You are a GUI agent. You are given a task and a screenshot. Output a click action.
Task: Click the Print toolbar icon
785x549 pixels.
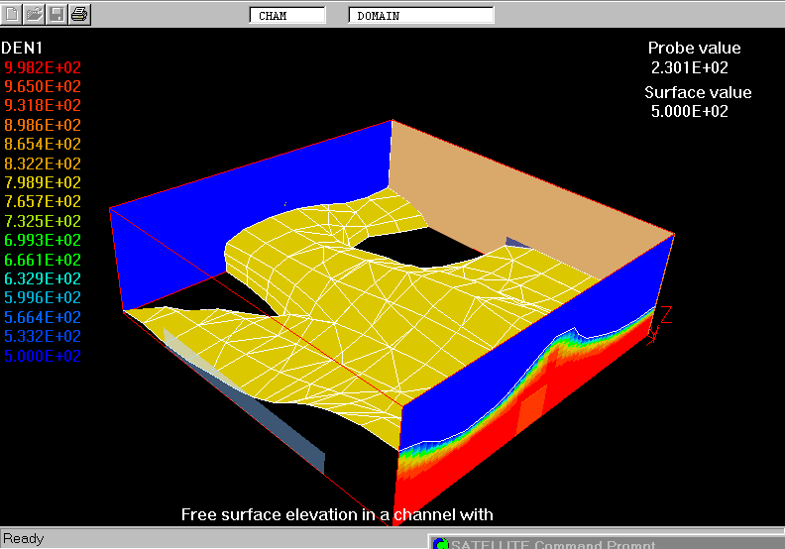click(x=79, y=14)
